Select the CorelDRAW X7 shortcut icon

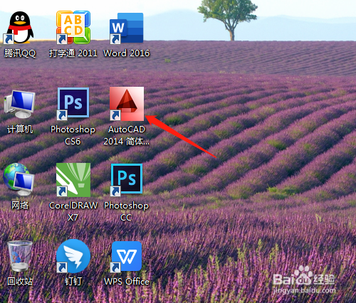pos(73,180)
